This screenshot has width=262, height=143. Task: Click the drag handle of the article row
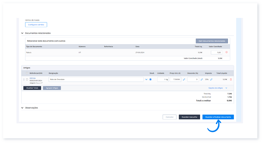[x=24, y=79]
